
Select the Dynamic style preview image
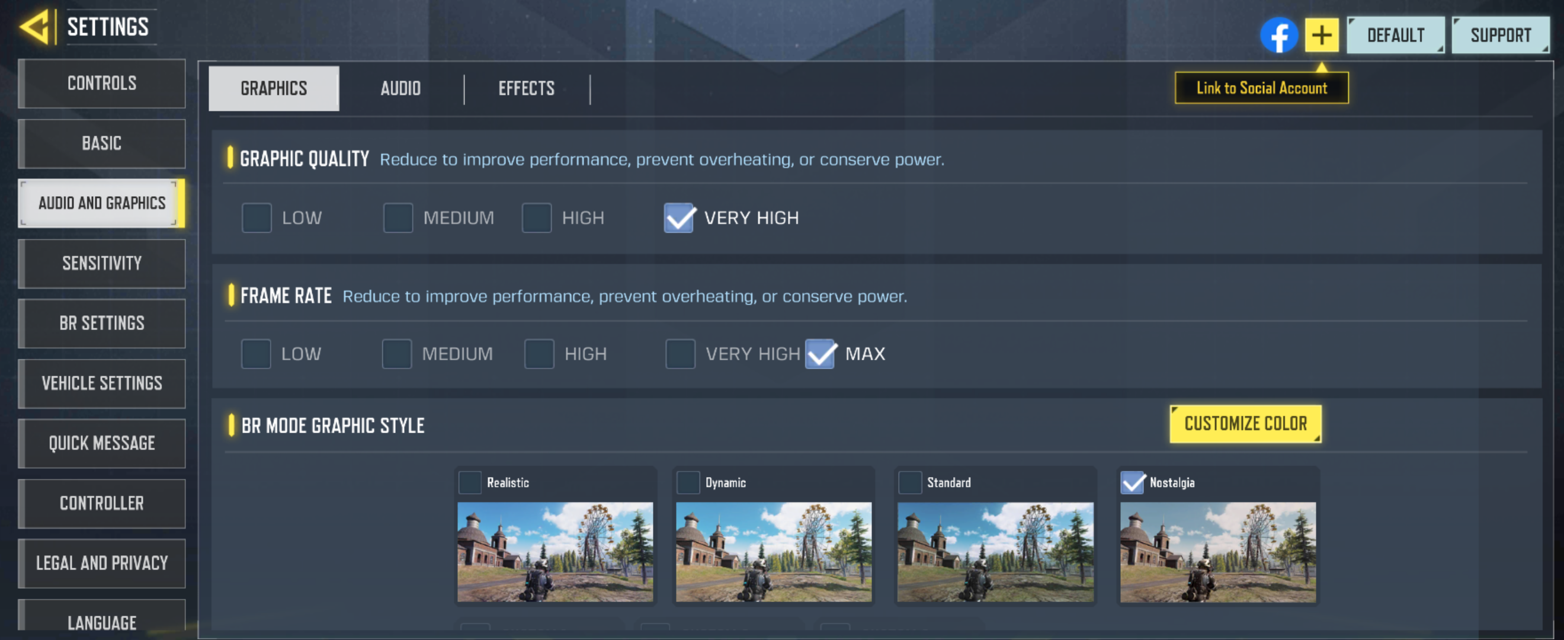(774, 552)
